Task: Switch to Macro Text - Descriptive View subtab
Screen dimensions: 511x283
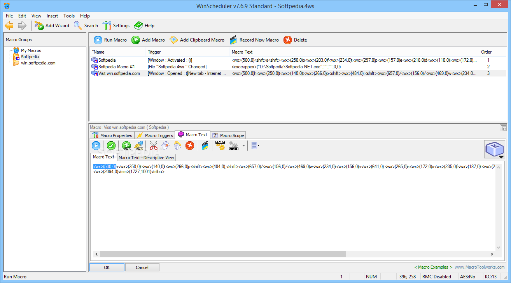Action: (x=146, y=157)
